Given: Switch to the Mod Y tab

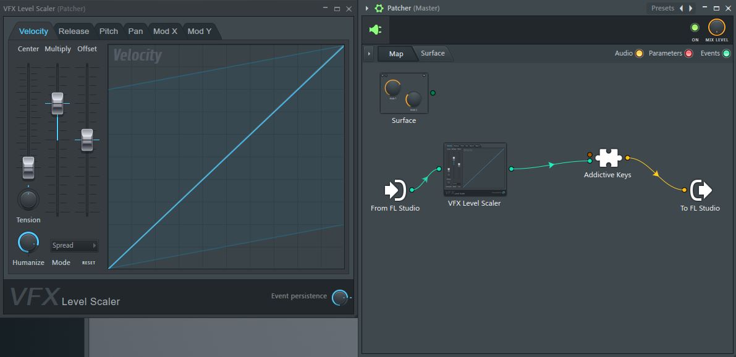Looking at the screenshot, I should pos(200,31).
